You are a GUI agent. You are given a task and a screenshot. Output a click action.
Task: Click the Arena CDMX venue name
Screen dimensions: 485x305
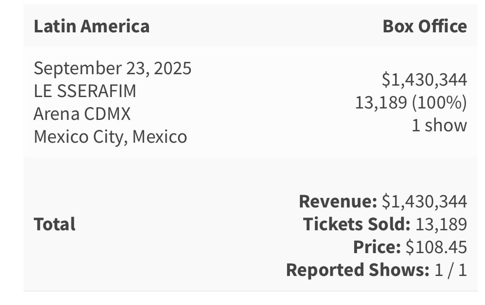click(x=82, y=114)
